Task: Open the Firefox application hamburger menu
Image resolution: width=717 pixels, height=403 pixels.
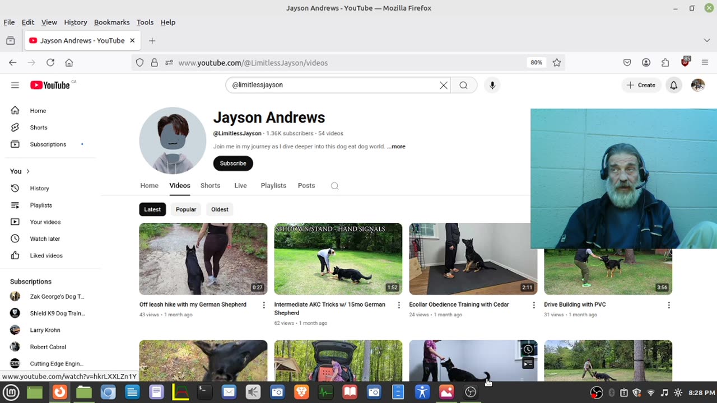Action: tap(705, 63)
